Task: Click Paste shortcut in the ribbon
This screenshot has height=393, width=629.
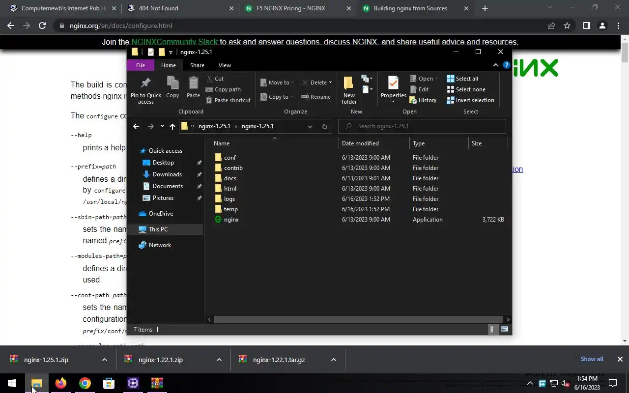Action: [x=228, y=100]
